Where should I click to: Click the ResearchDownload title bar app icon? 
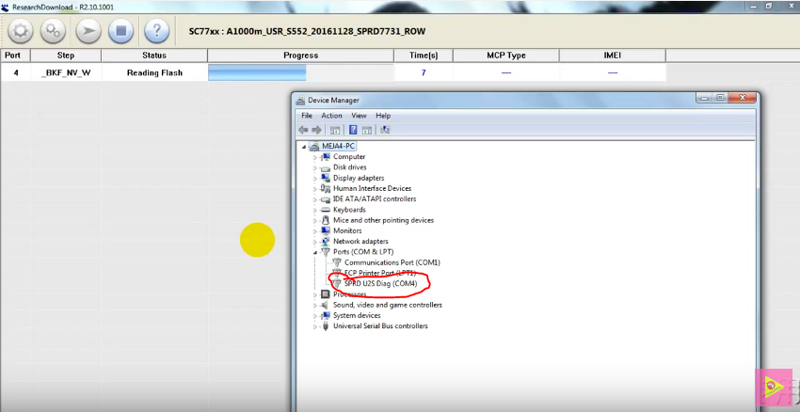[x=5, y=8]
